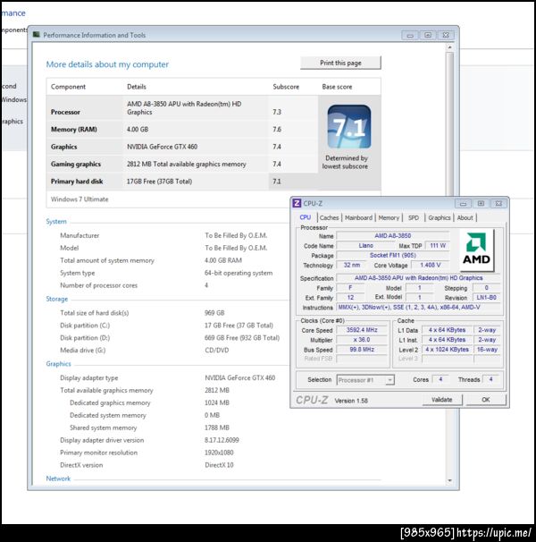Select the SPD tab
Image resolution: width=536 pixels, height=542 pixels.
(414, 217)
